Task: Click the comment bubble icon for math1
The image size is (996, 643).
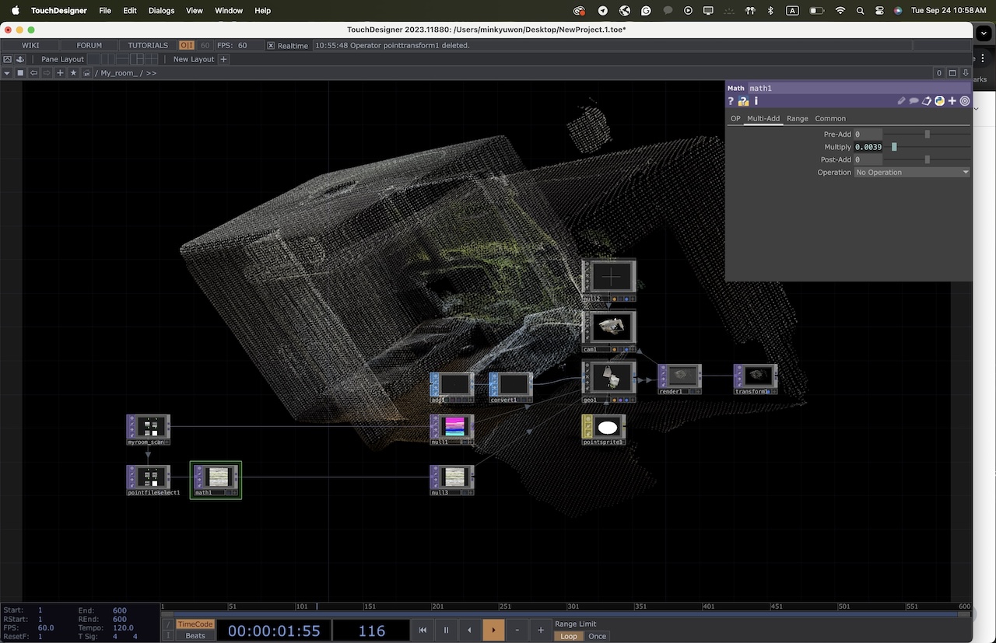Action: click(x=914, y=101)
